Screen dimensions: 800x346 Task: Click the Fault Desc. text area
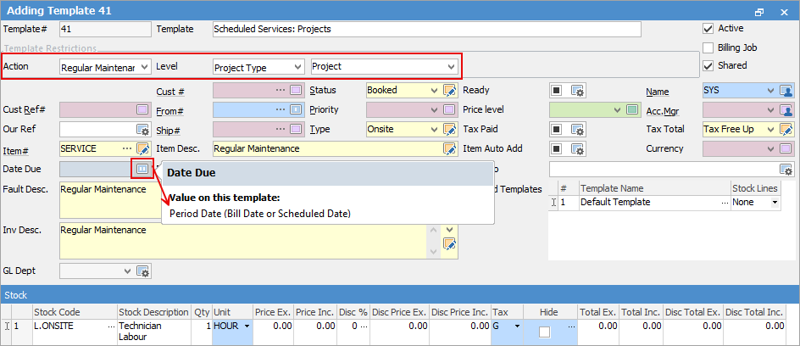[x=111, y=200]
